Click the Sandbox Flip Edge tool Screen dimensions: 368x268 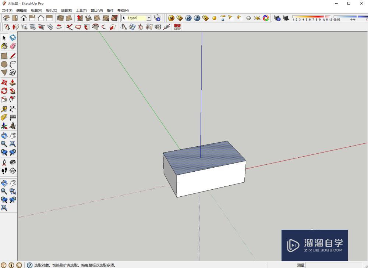click(x=114, y=18)
